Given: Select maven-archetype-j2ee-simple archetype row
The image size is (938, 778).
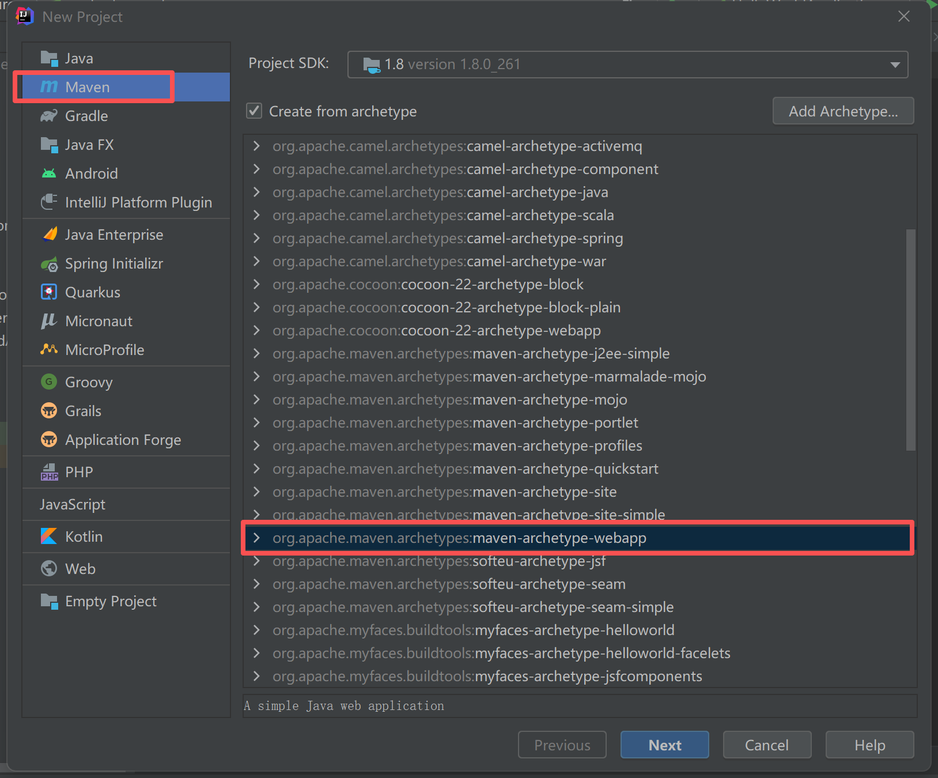Looking at the screenshot, I should pyautogui.click(x=580, y=353).
